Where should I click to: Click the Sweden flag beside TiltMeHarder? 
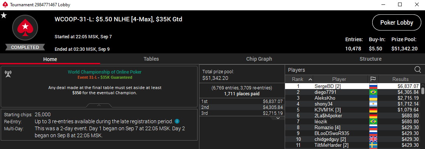[x=373, y=145]
